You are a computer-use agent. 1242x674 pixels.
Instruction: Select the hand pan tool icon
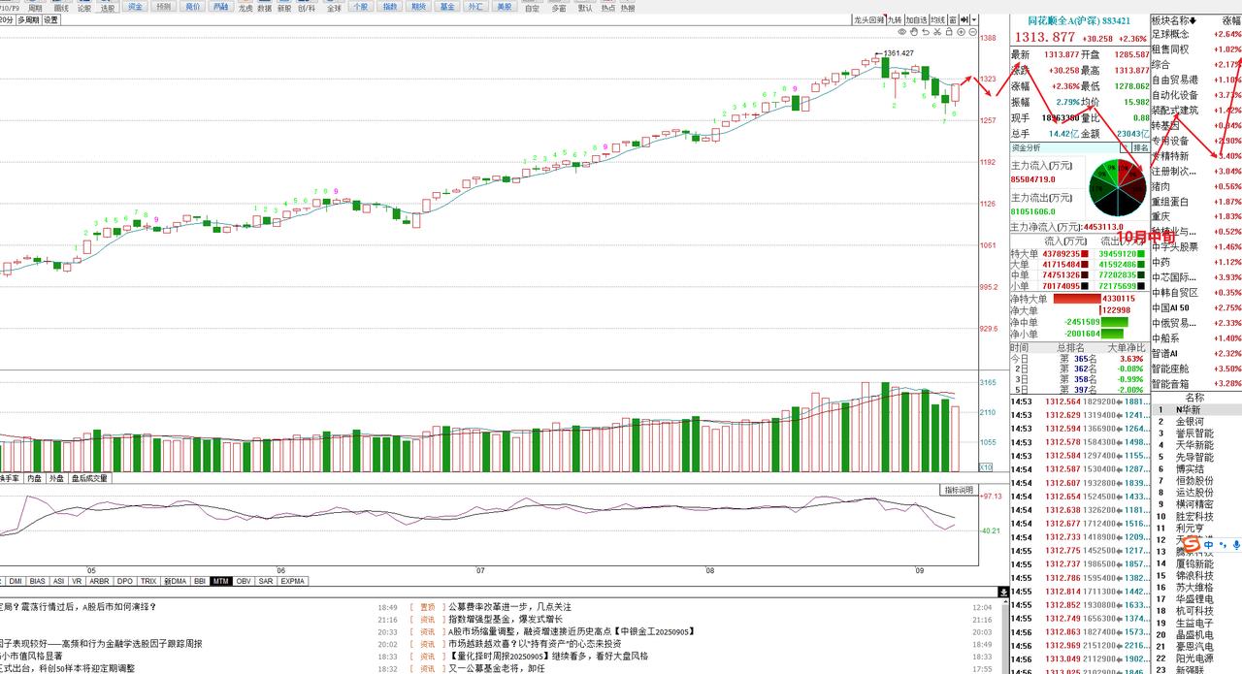[914, 32]
